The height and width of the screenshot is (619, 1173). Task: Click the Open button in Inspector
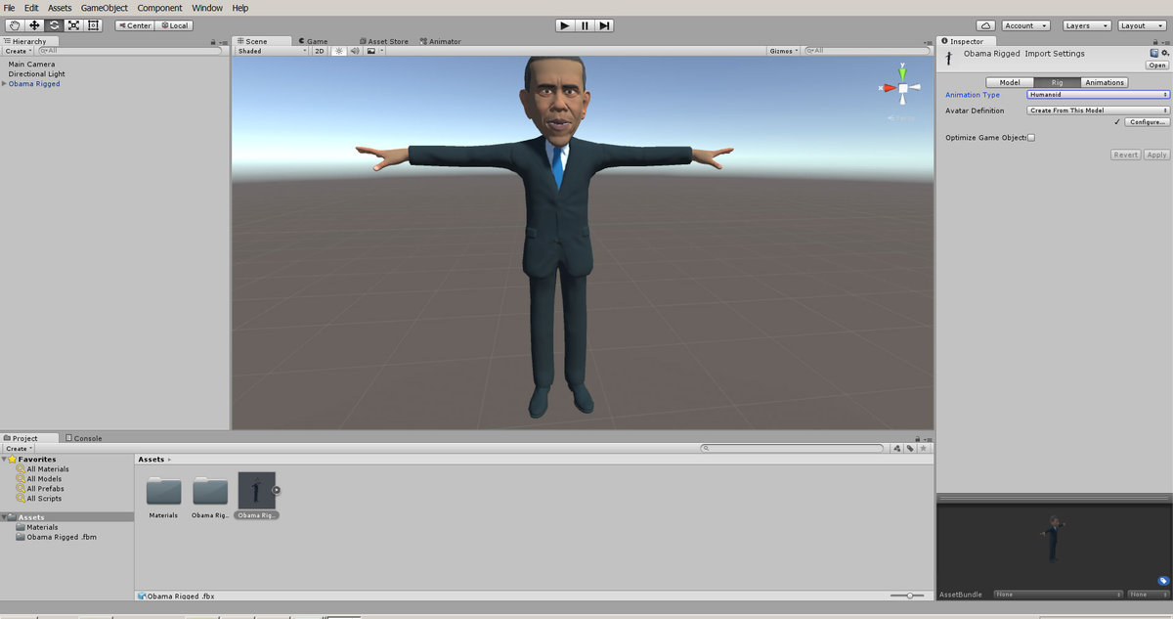[x=1157, y=66]
